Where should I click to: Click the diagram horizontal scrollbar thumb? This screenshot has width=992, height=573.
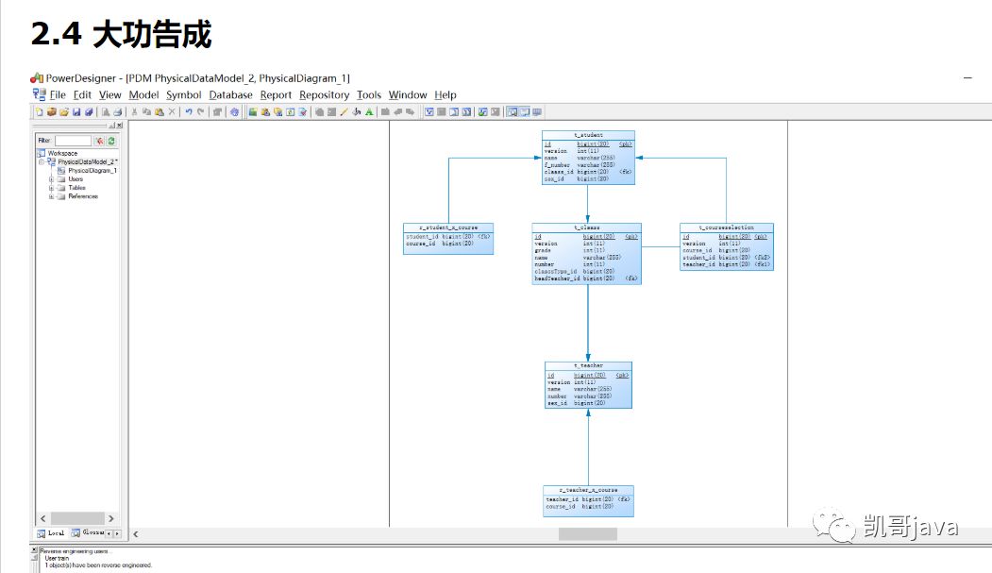(x=588, y=534)
